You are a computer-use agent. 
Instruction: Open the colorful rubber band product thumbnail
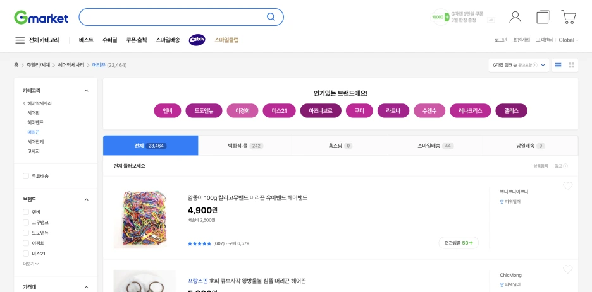[x=145, y=218]
